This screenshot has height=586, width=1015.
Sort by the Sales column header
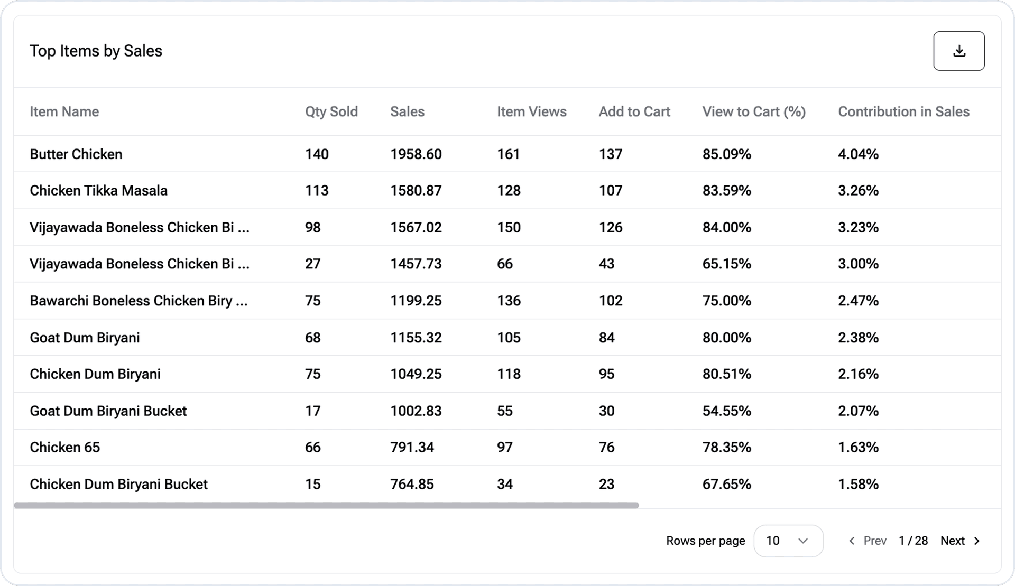407,111
